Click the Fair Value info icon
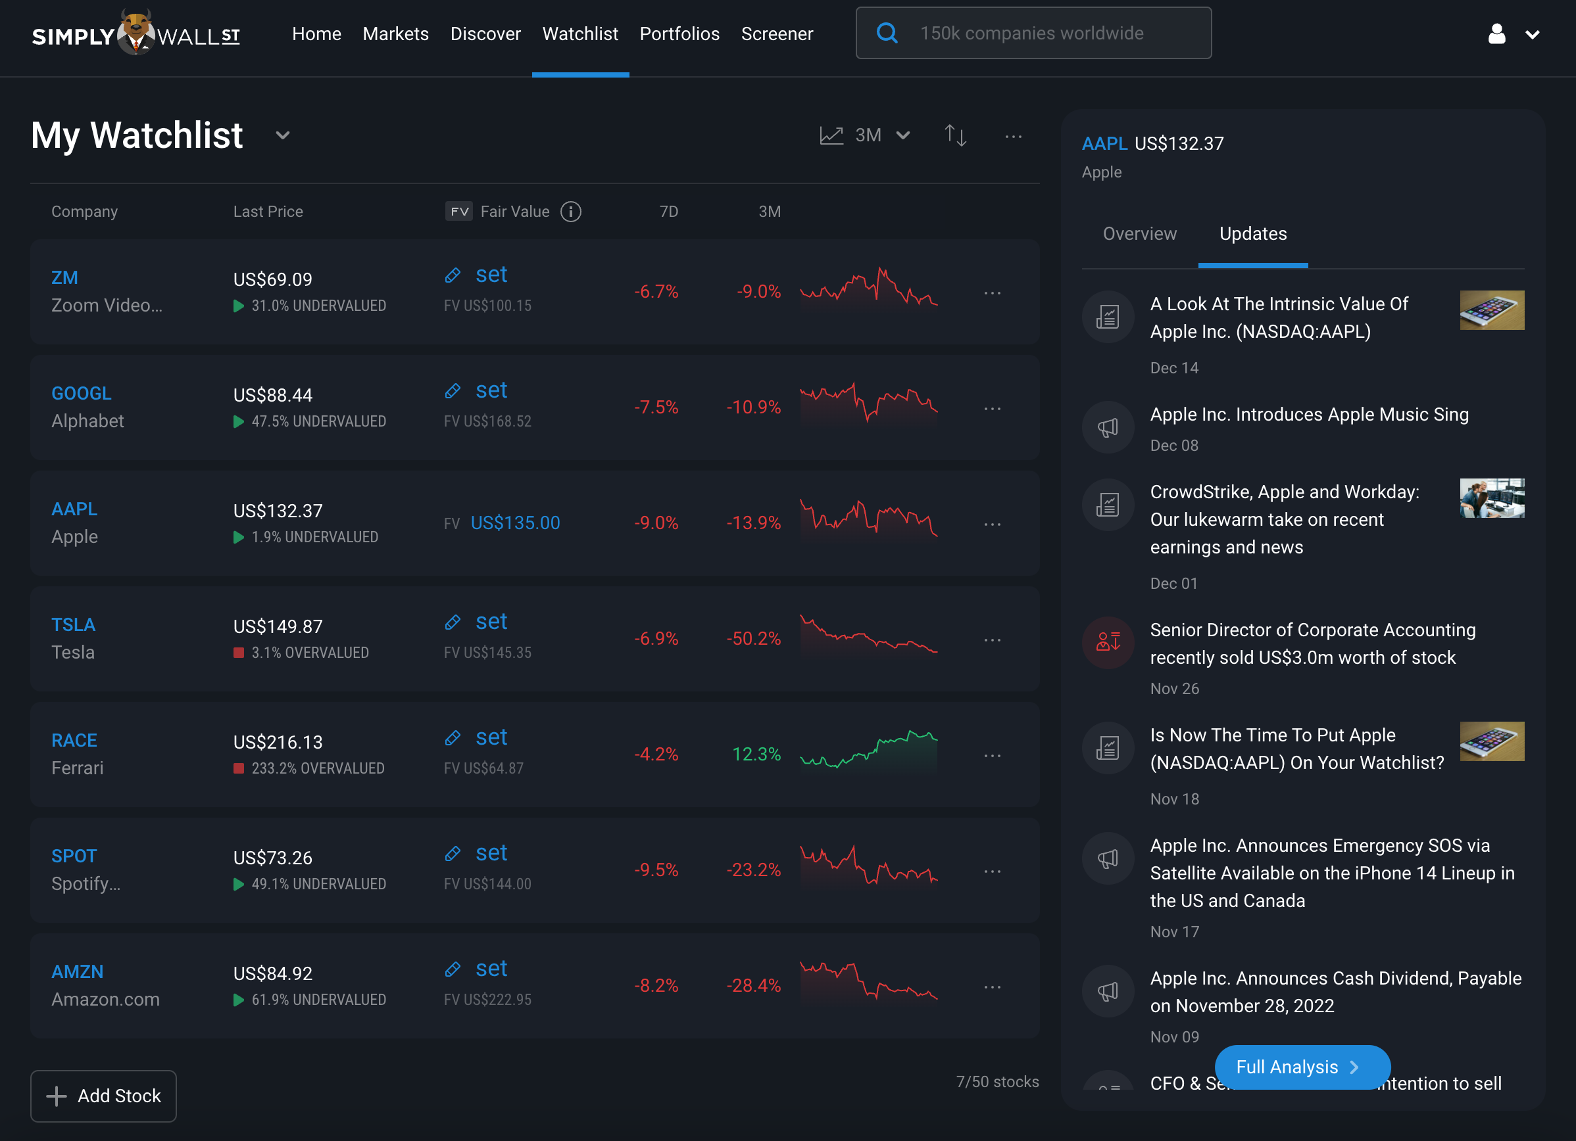The image size is (1576, 1141). point(570,211)
